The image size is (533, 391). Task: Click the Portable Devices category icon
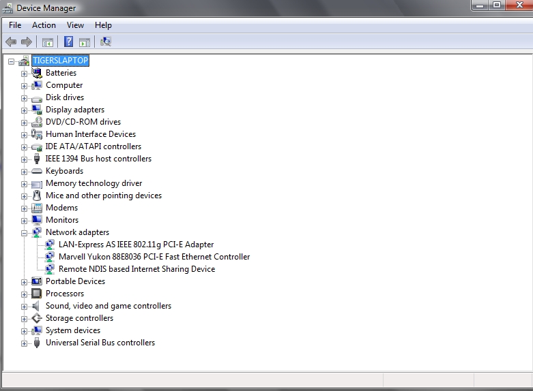[x=37, y=281]
